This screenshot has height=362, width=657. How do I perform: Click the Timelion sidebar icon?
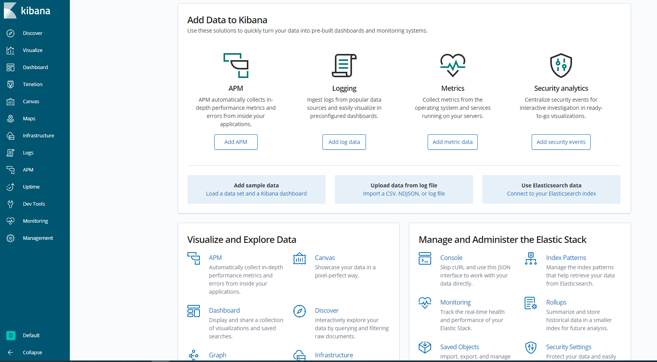(10, 85)
